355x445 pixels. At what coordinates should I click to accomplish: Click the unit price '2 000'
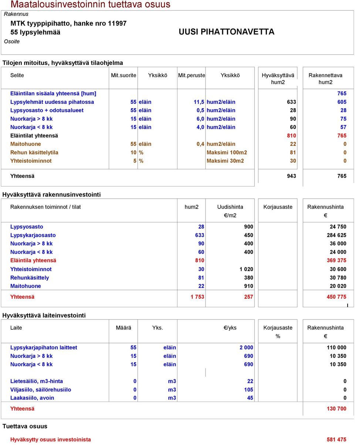(246, 348)
